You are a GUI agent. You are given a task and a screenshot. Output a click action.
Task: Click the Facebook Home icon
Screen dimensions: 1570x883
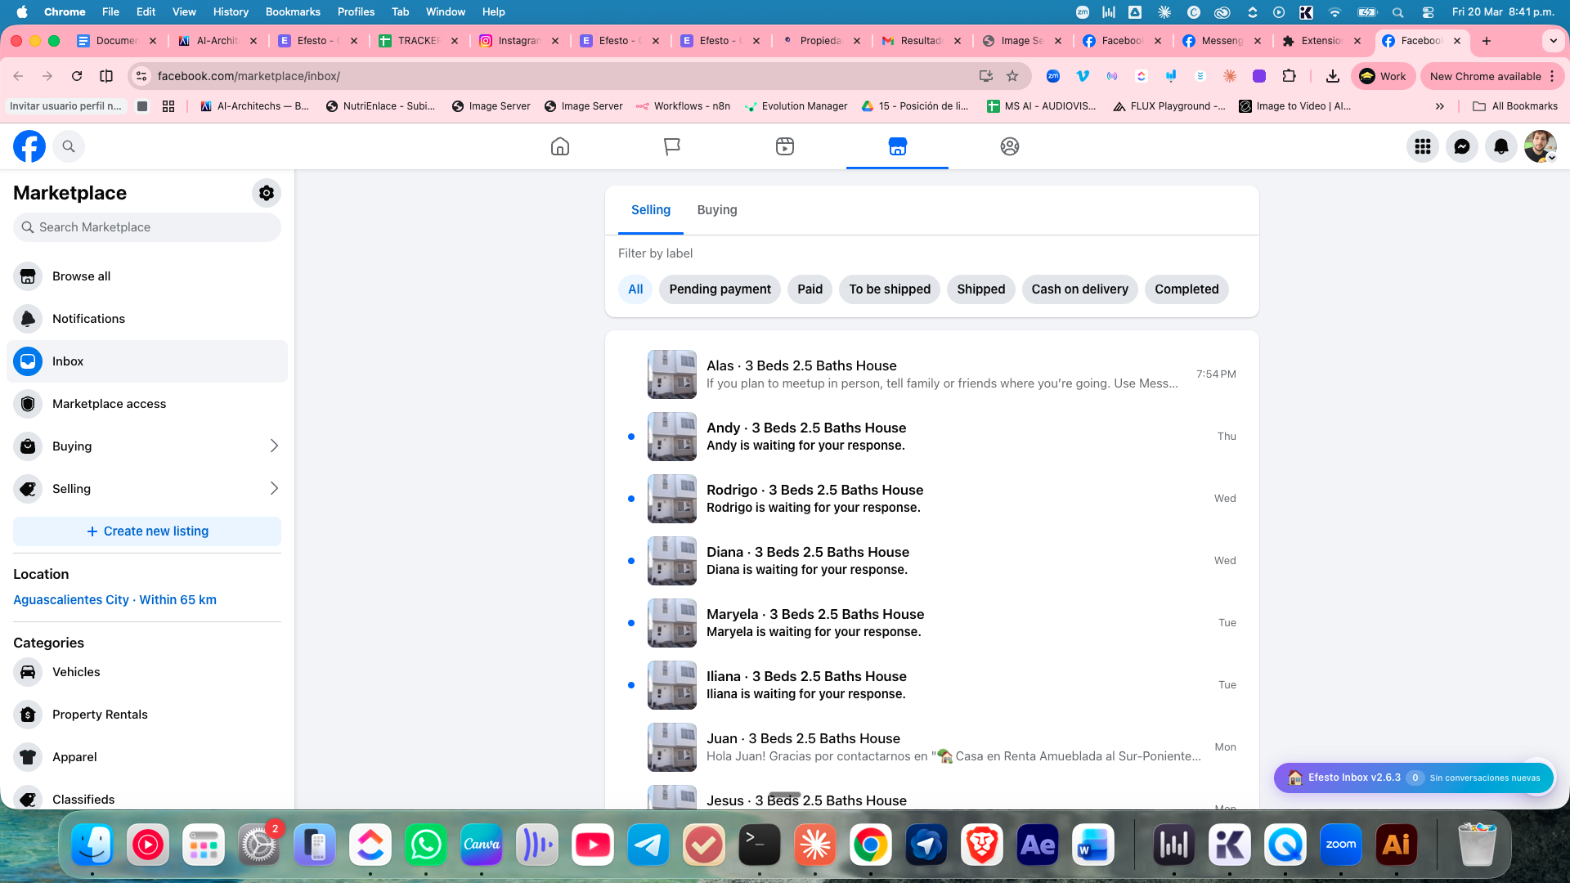(x=560, y=146)
